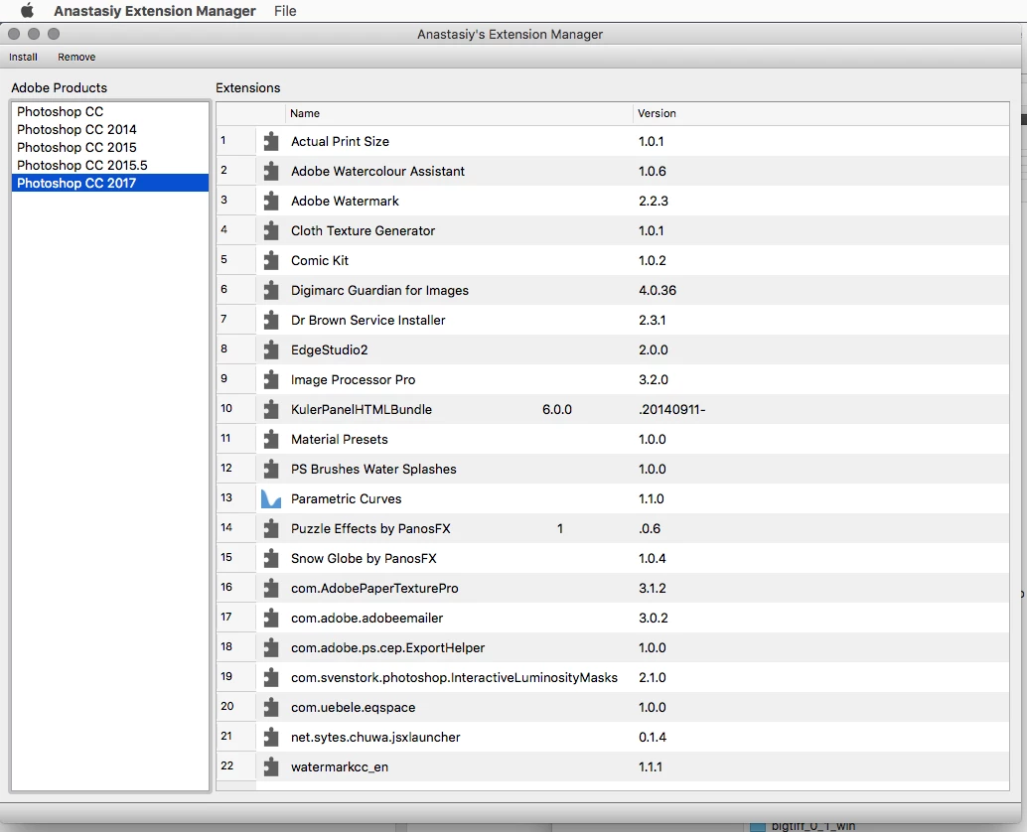Click the puzzle icon for Adobe Watermark

click(271, 201)
